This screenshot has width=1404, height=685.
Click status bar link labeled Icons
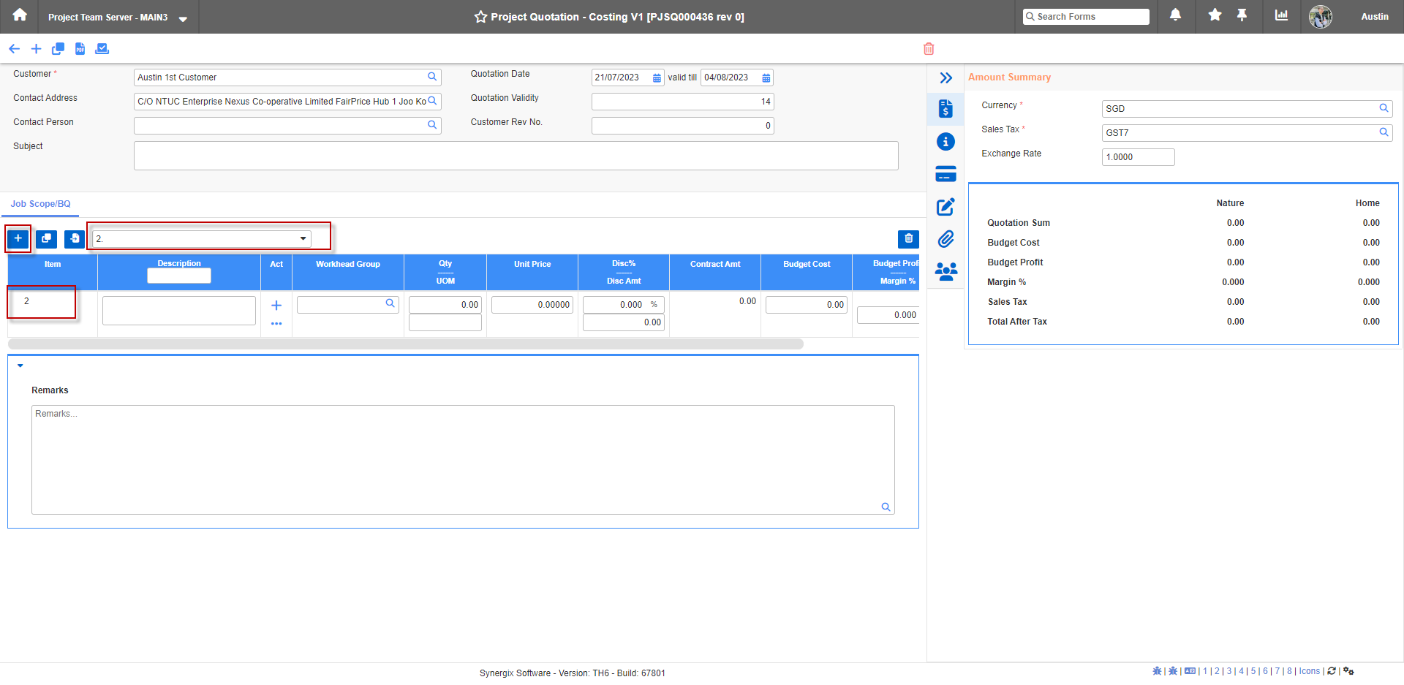pos(1308,671)
